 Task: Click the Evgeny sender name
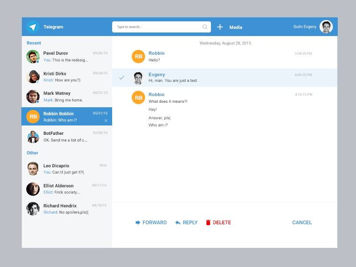[157, 74]
